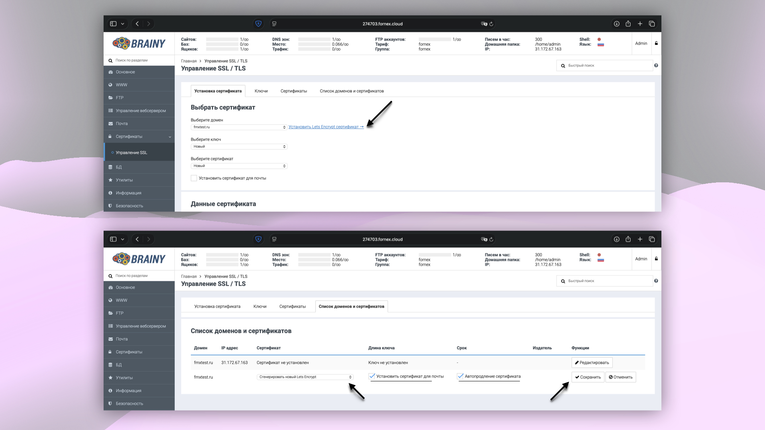
Task: Toggle the mail certificate checkbox in the domain list row
Action: 372,376
